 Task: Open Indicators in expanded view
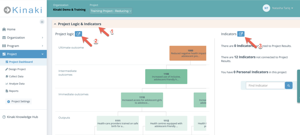coord(241,34)
